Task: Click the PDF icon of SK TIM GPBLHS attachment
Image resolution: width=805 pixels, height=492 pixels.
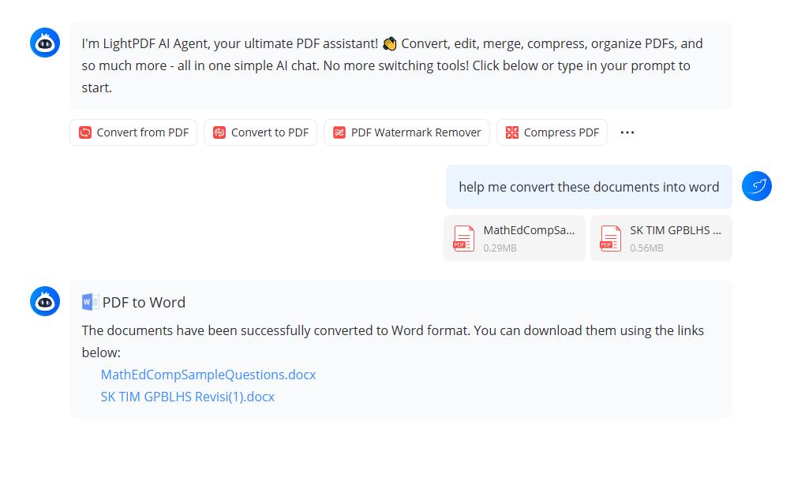Action: [610, 239]
